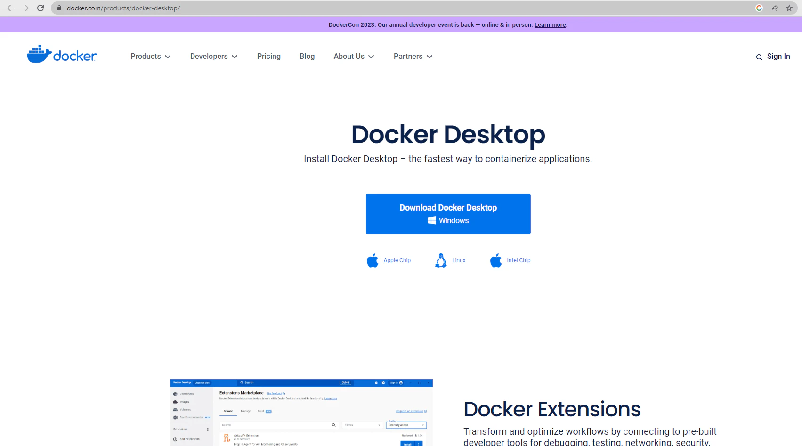Click Download Docker Desktop for Windows
The image size is (802, 446).
pos(448,213)
